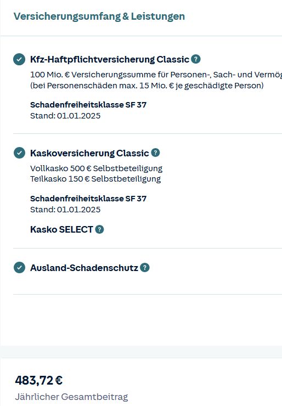Click the Kasko SELECT label
The height and width of the screenshot is (406, 282).
click(61, 229)
